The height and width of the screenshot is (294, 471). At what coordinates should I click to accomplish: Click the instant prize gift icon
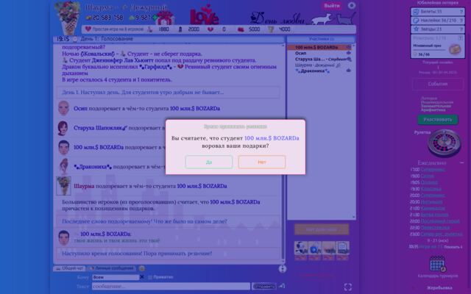tap(455, 49)
